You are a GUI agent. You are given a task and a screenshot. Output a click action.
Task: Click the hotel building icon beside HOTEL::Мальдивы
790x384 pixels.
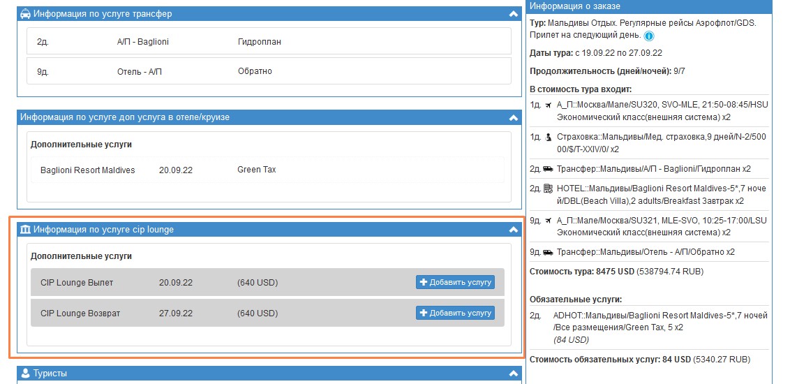pyautogui.click(x=548, y=189)
